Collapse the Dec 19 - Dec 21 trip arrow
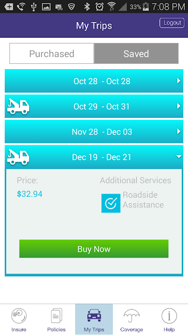Viewport: 188px width, 335px height. tap(179, 157)
